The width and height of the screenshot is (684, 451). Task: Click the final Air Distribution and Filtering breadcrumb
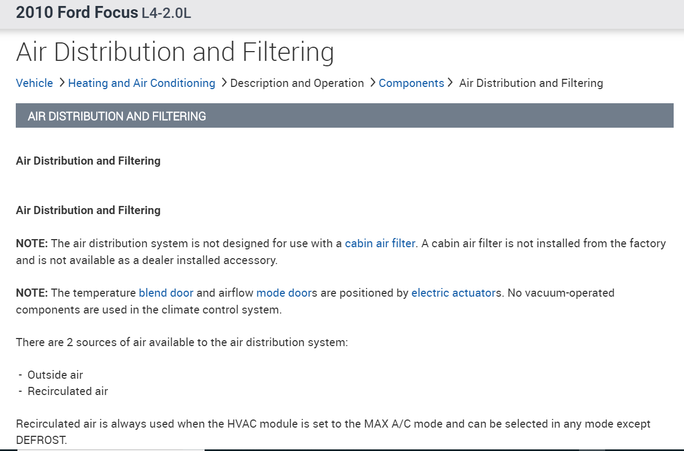click(x=531, y=83)
